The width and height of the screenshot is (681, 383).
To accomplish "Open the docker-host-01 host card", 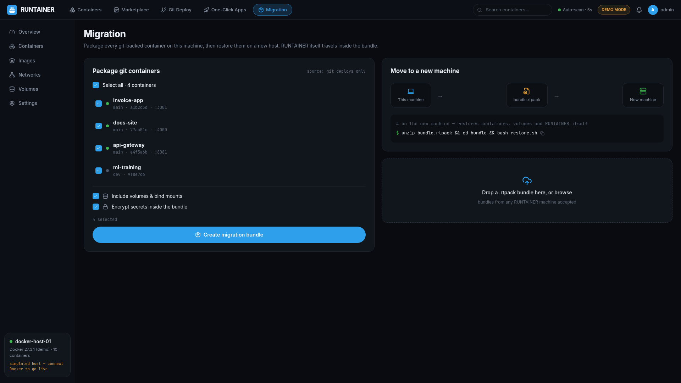I will [x=37, y=355].
